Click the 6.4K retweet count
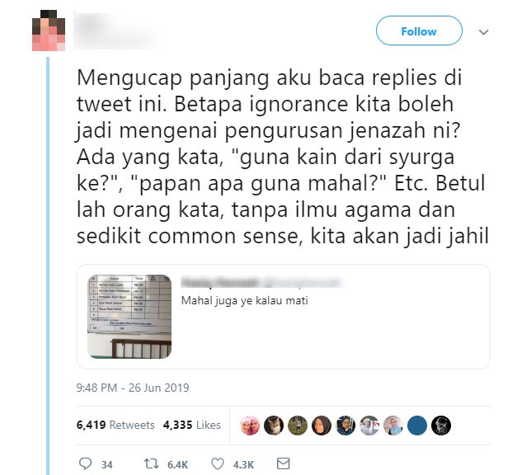 177,465
